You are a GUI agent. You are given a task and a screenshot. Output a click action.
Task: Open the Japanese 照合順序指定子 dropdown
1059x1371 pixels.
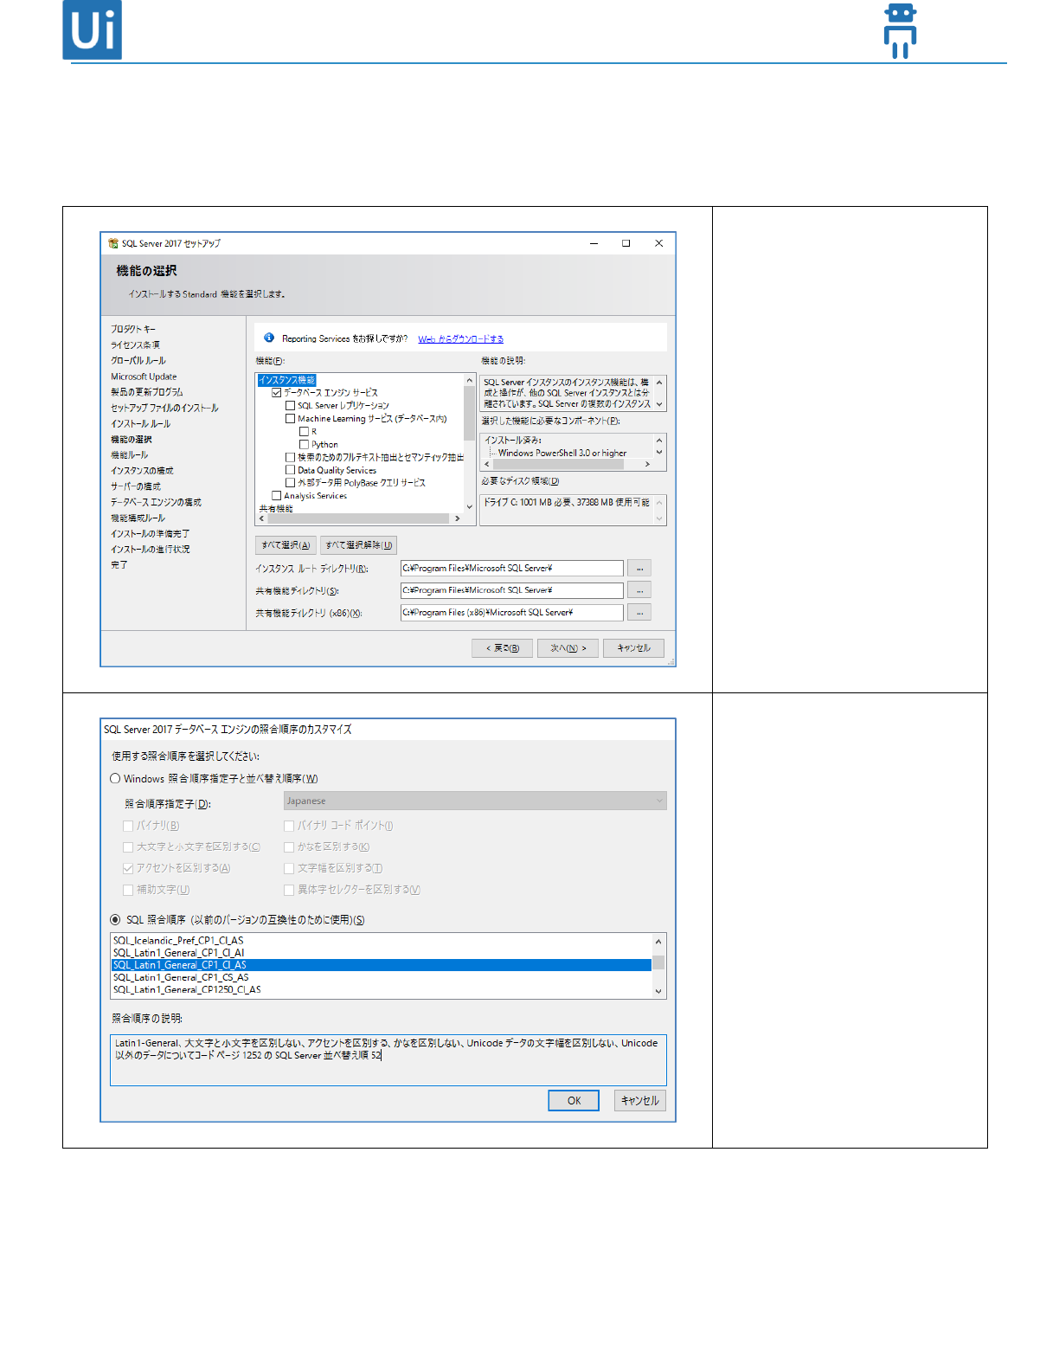475,801
